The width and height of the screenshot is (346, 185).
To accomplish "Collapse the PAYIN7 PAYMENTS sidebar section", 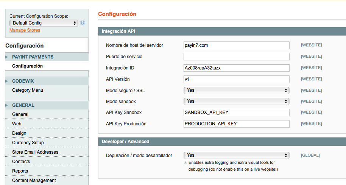I will click(33, 57).
